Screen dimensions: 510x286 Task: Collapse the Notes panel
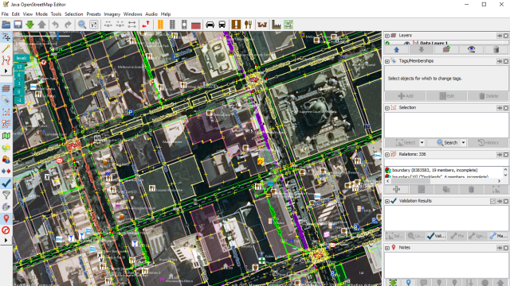pos(387,248)
